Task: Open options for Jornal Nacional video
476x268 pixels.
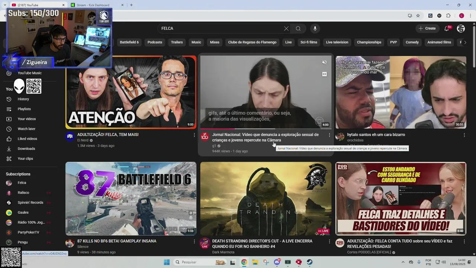Action: click(329, 135)
